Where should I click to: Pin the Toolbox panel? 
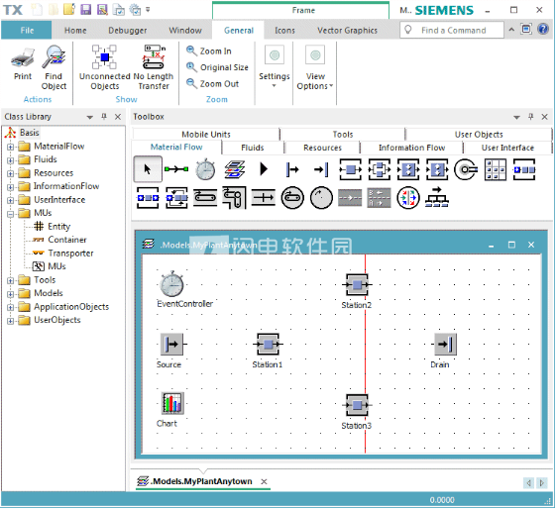(531, 117)
